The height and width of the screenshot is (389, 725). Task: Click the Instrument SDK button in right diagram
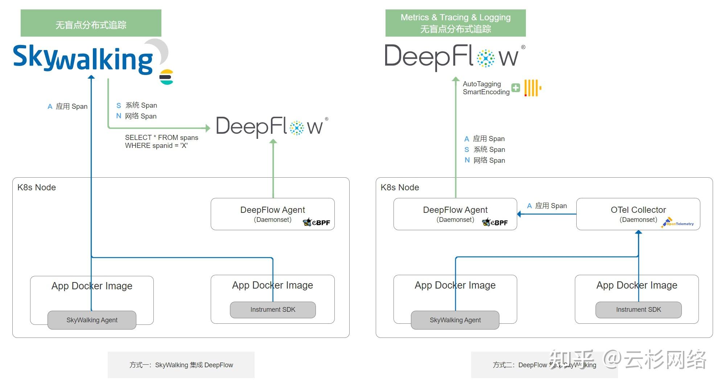pos(638,310)
